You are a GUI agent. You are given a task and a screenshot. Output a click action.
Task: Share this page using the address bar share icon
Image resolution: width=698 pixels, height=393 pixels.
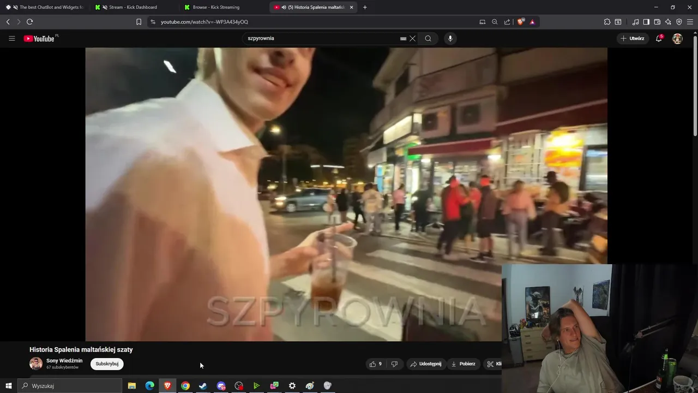click(x=507, y=22)
